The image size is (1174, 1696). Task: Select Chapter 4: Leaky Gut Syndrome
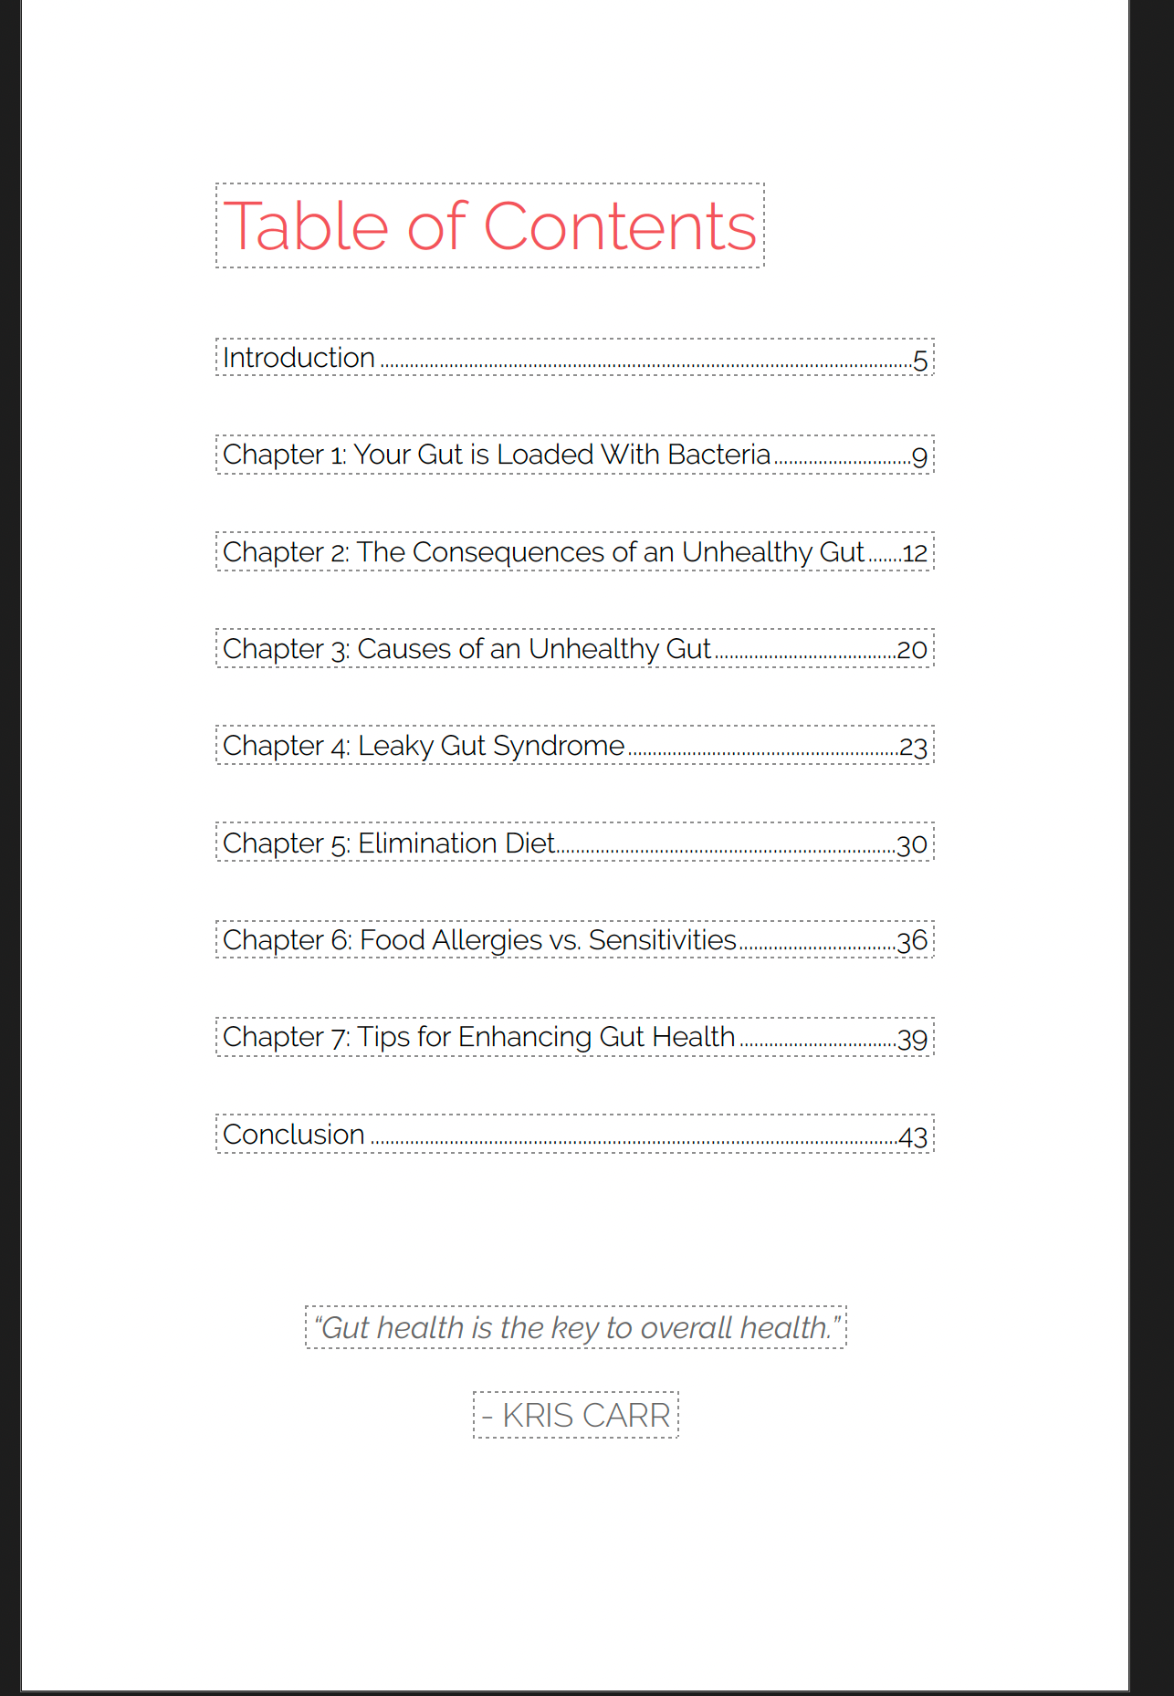[424, 746]
